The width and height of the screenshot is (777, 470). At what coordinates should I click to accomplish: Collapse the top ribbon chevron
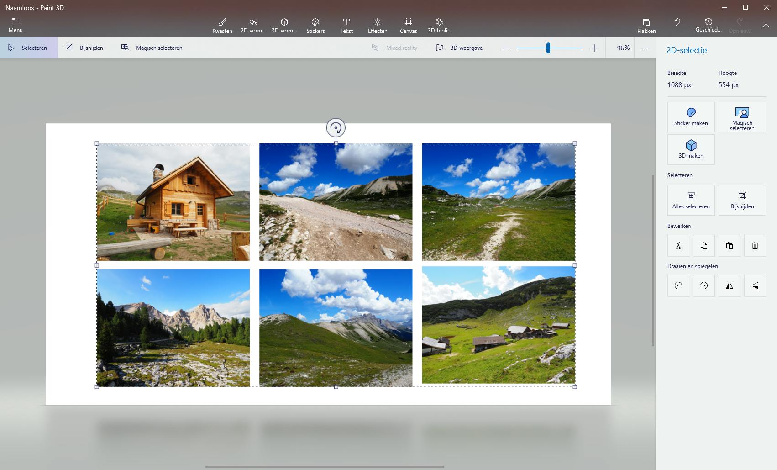[x=766, y=26]
